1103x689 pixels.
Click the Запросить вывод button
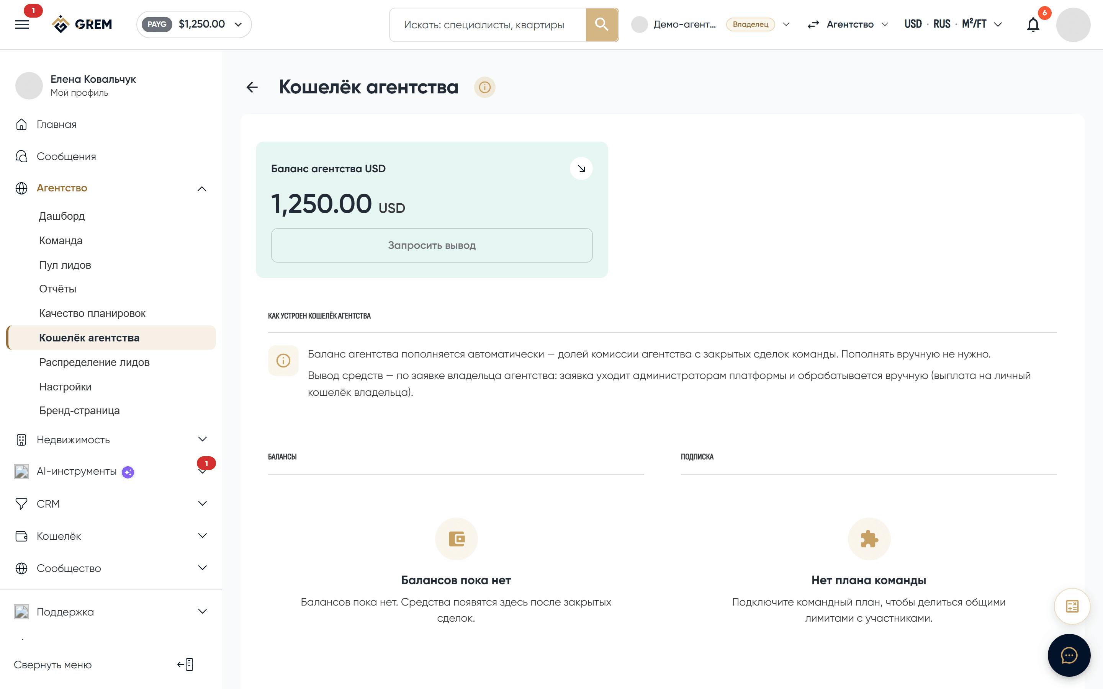pyautogui.click(x=432, y=245)
